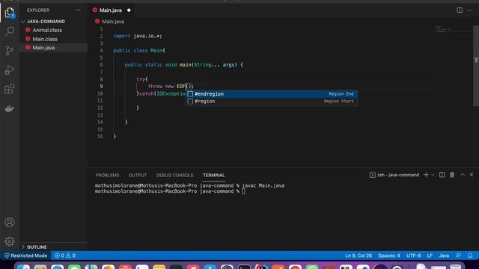479x269 pixels.
Task: Click the 'try{' code text
Action: 142,79
